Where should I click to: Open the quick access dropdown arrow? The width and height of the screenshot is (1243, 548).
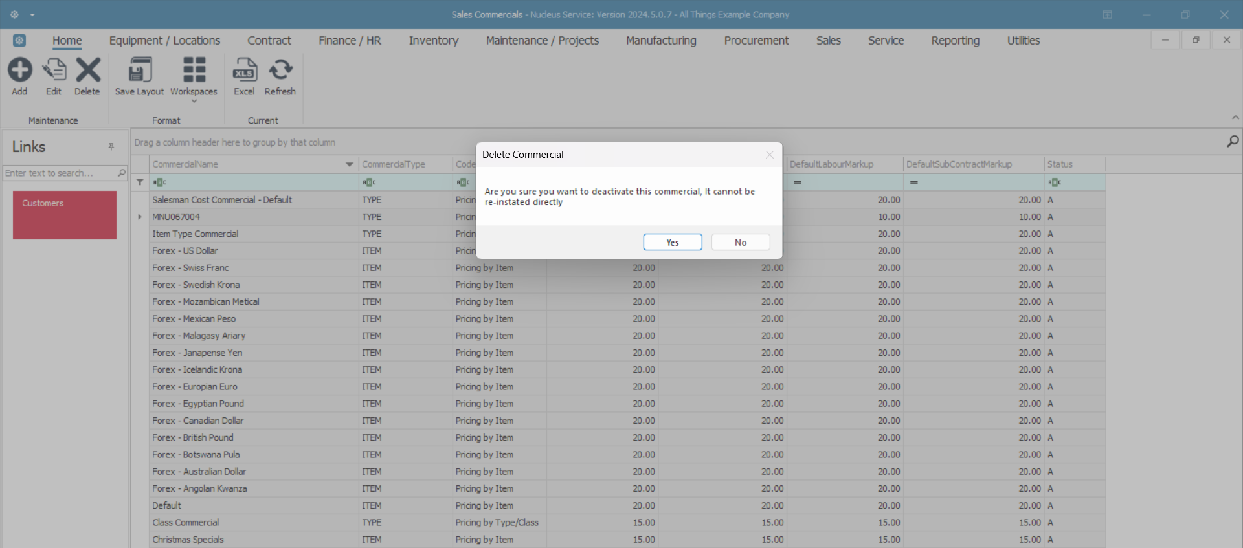pyautogui.click(x=32, y=15)
